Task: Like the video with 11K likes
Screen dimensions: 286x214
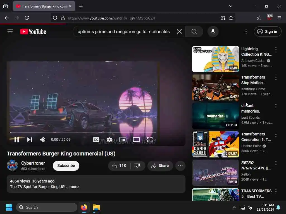Action: point(120,166)
